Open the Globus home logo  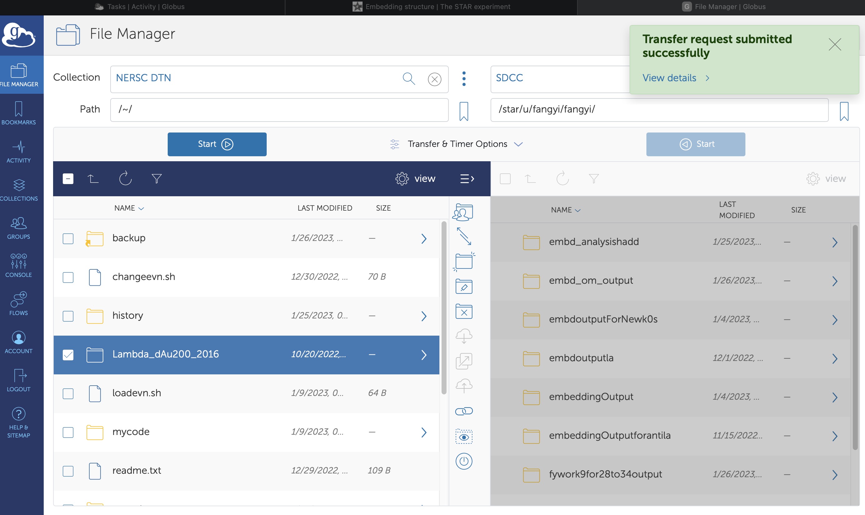[x=19, y=35]
